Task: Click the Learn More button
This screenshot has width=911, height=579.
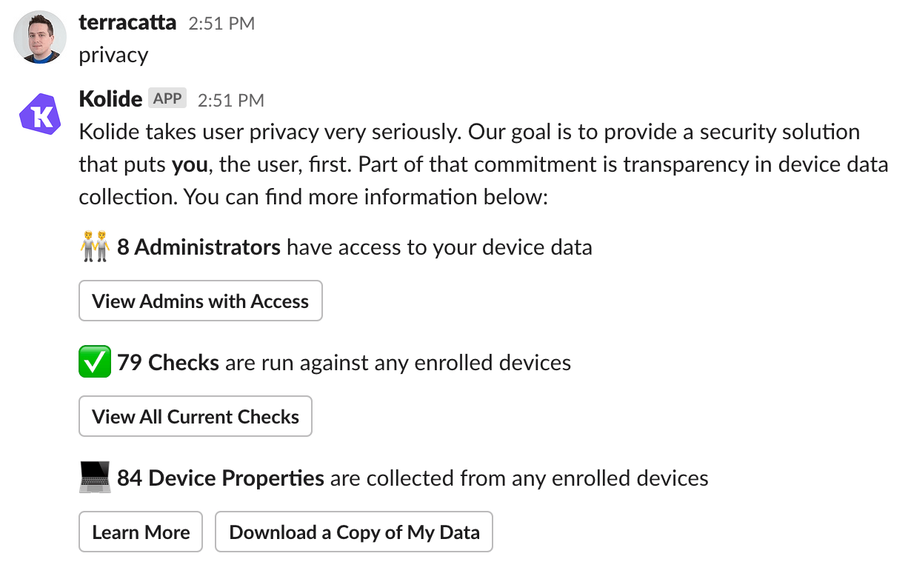Action: pyautogui.click(x=141, y=532)
